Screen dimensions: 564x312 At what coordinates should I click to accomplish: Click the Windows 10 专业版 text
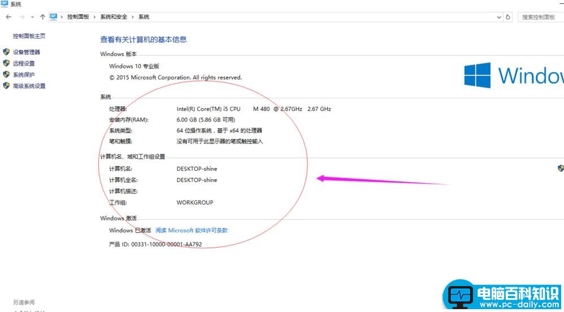[134, 66]
